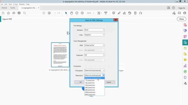Close the Export PDF panel
Viewport: 188px width, 105px height.
182,19
